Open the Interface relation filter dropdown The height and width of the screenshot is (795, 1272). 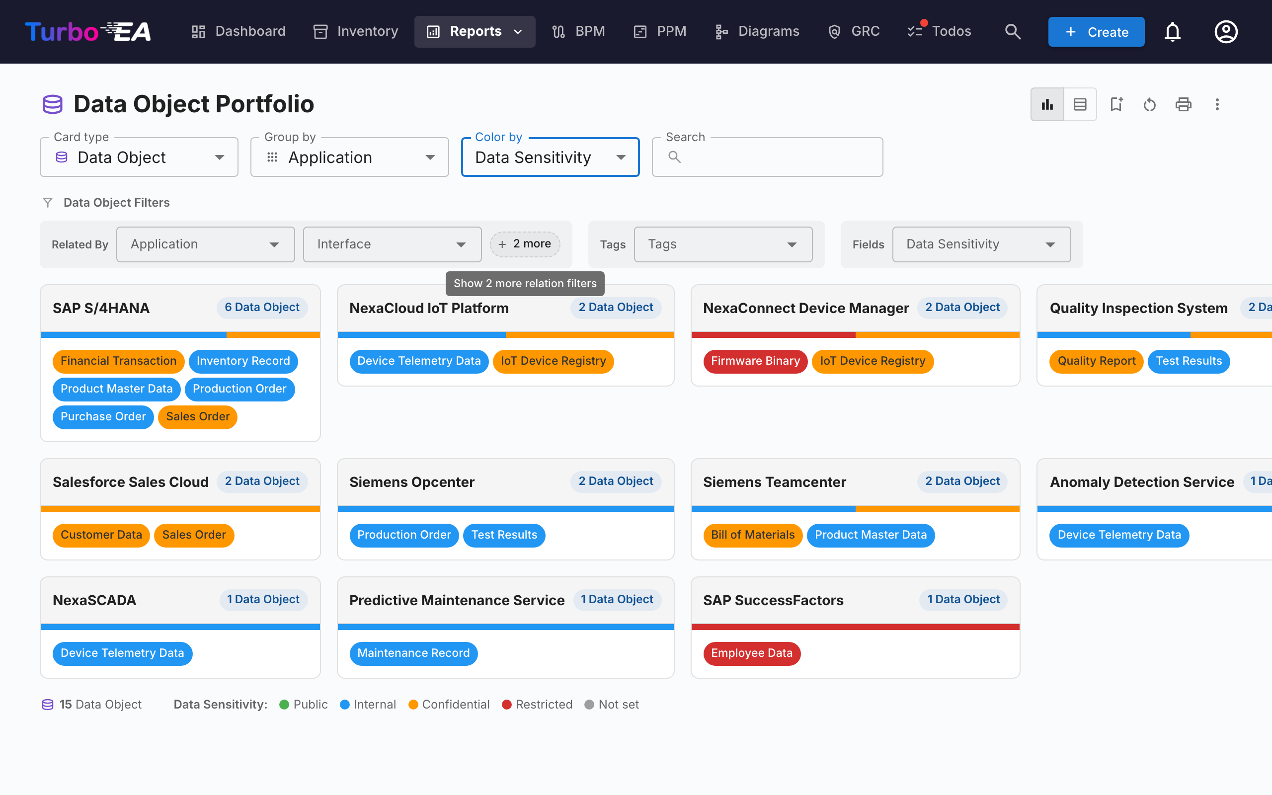[x=392, y=244]
